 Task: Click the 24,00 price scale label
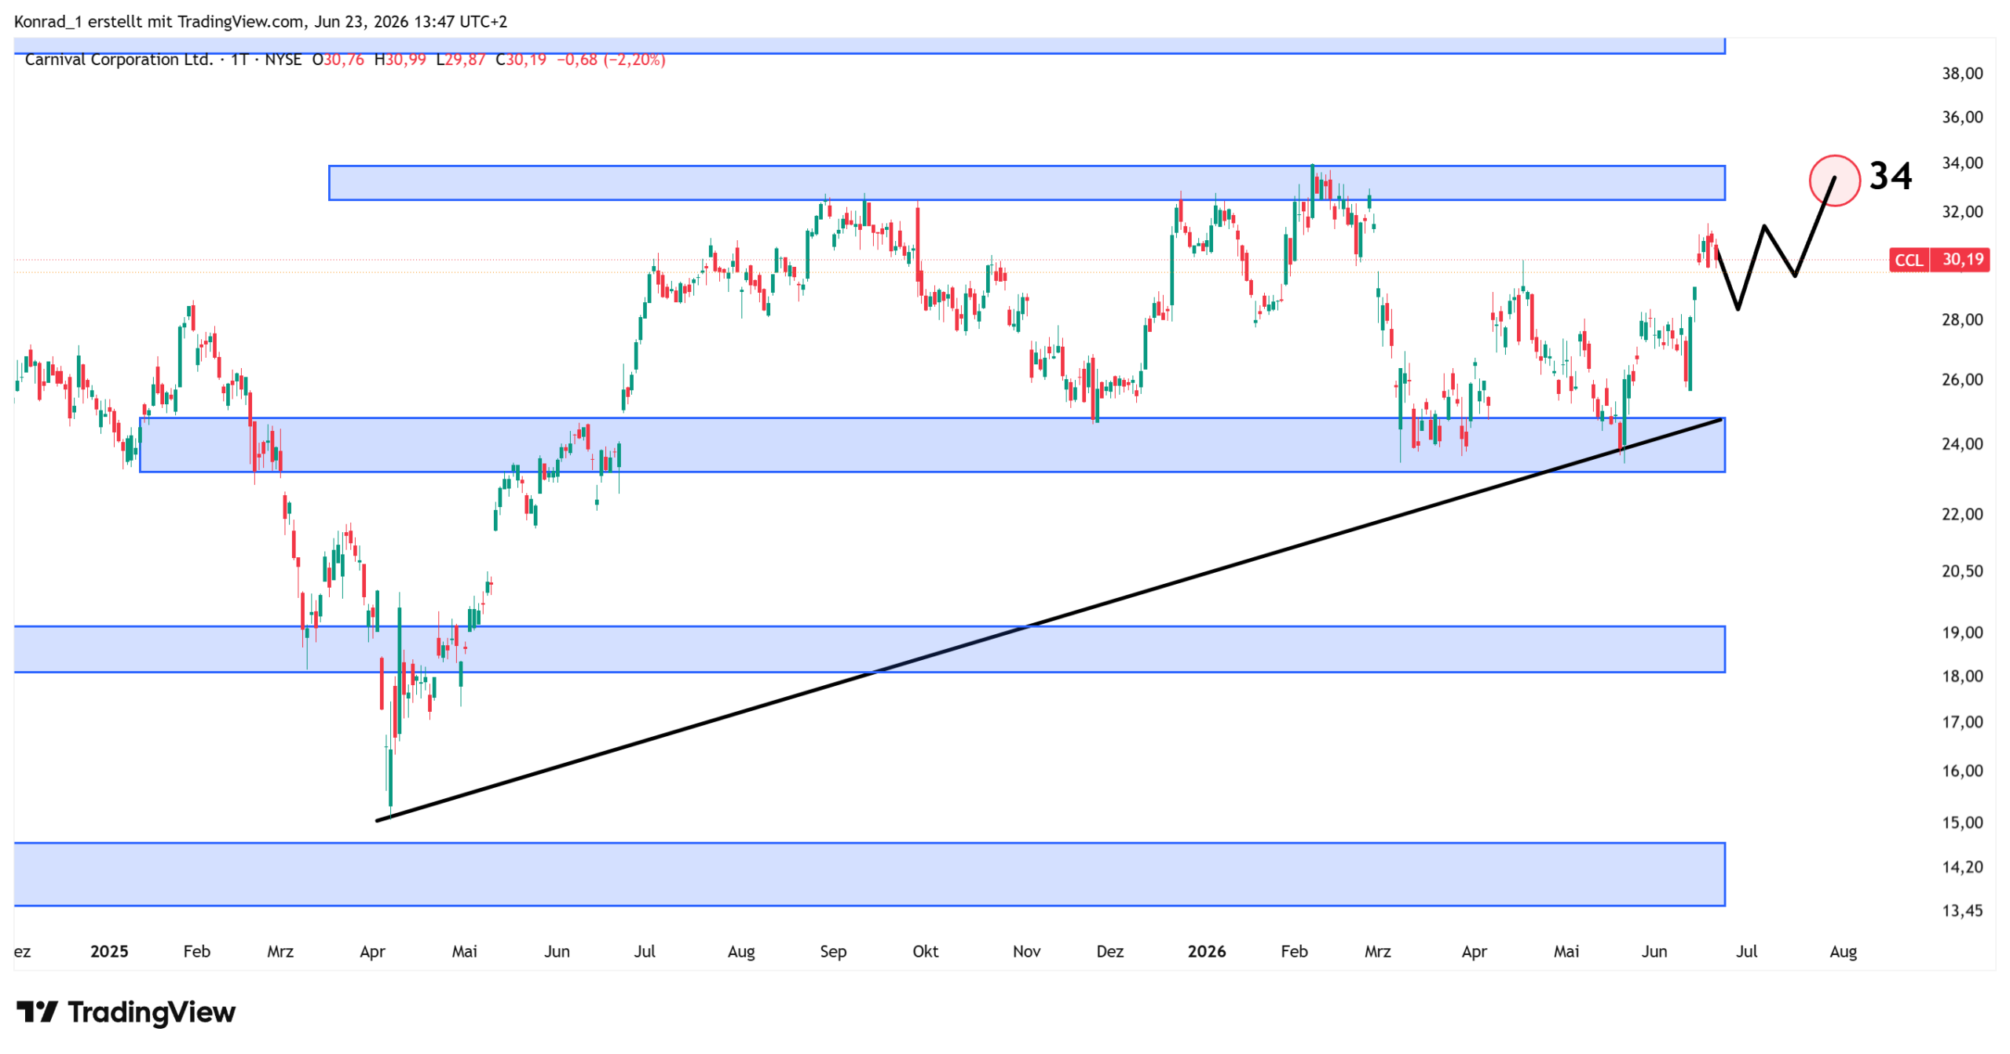click(x=1961, y=444)
